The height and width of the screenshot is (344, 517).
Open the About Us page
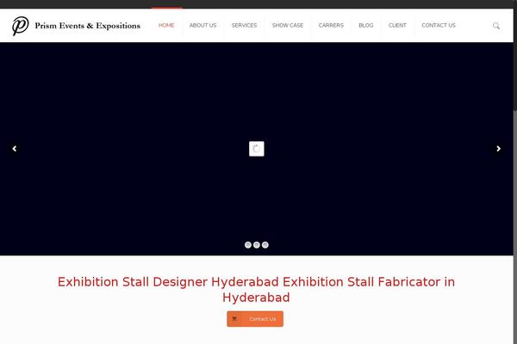[x=202, y=25]
